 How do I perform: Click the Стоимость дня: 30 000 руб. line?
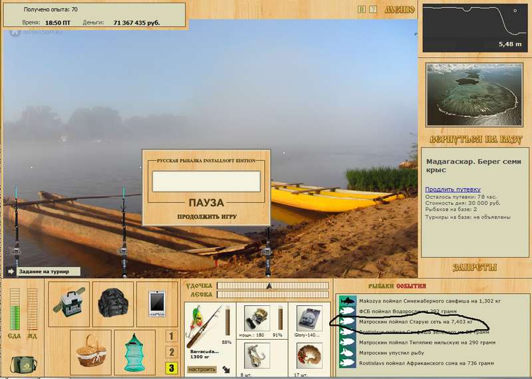coord(463,203)
